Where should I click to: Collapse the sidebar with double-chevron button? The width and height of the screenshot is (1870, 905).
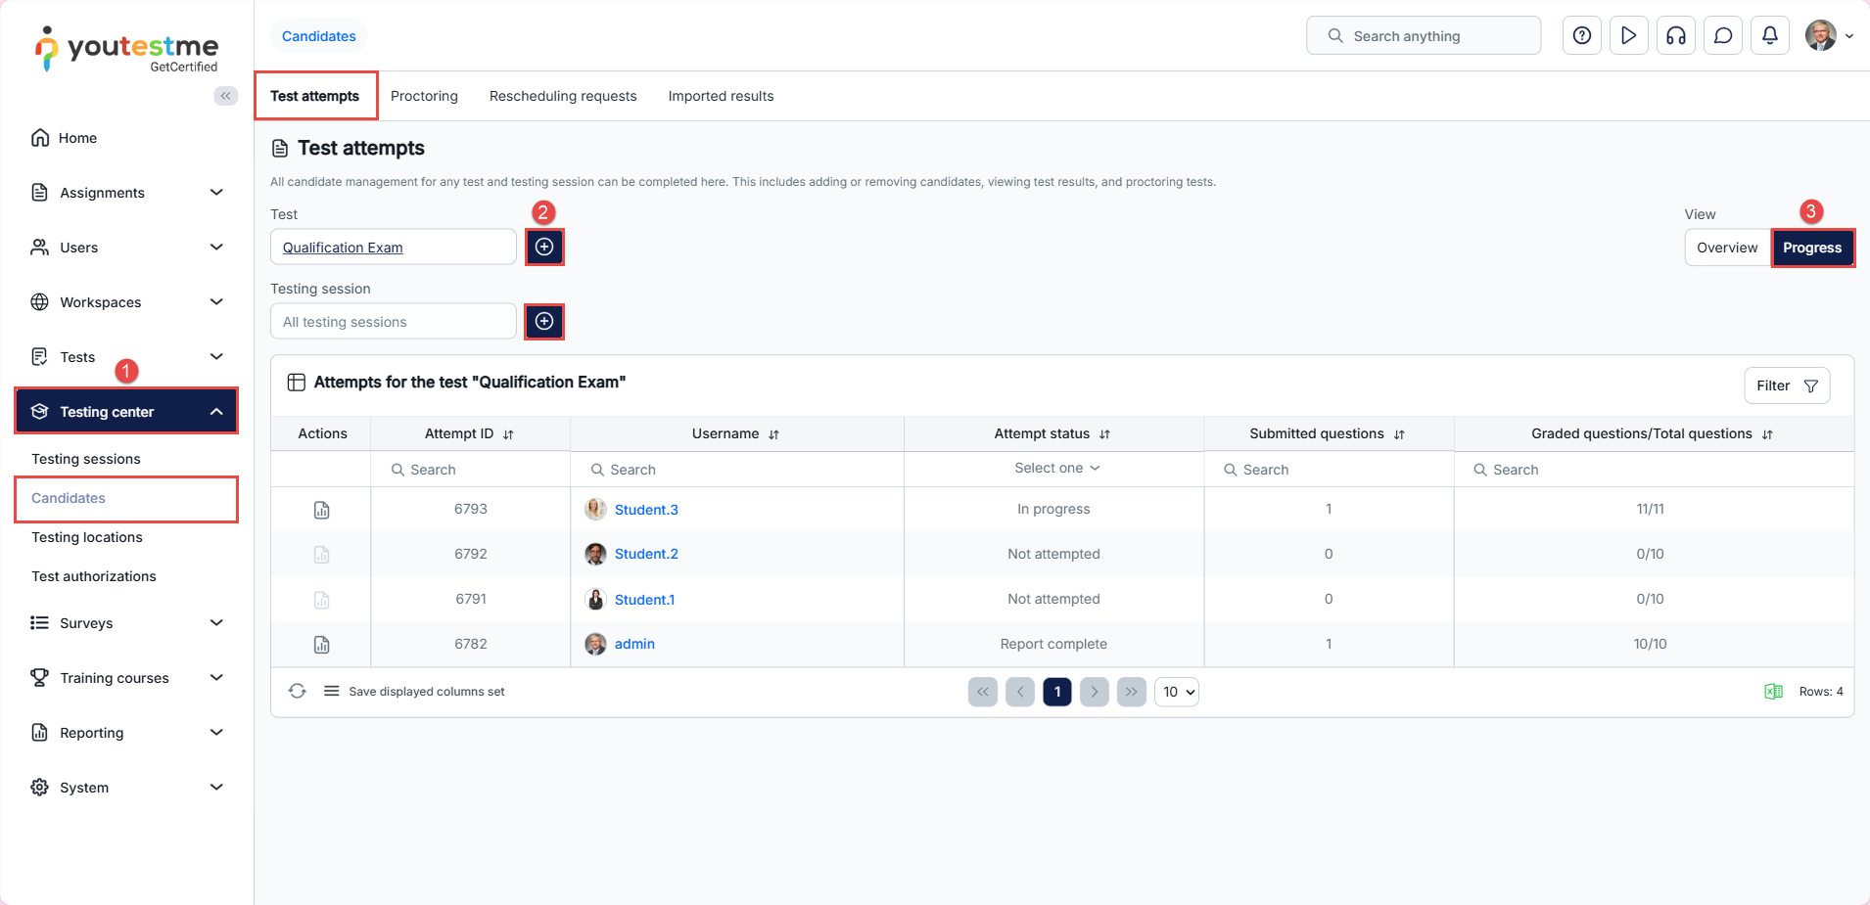[225, 96]
